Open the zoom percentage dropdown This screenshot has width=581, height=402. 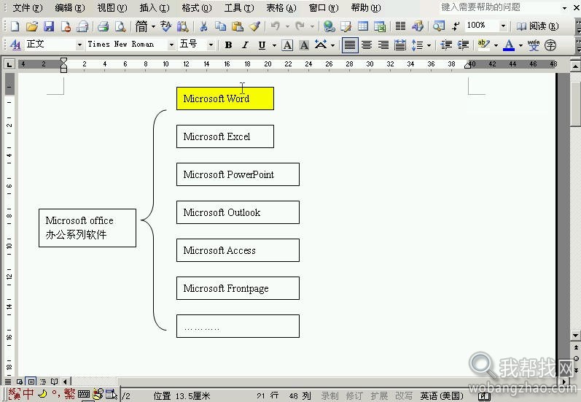(503, 26)
